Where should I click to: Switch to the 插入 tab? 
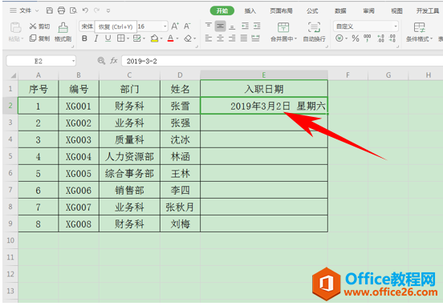click(x=250, y=10)
